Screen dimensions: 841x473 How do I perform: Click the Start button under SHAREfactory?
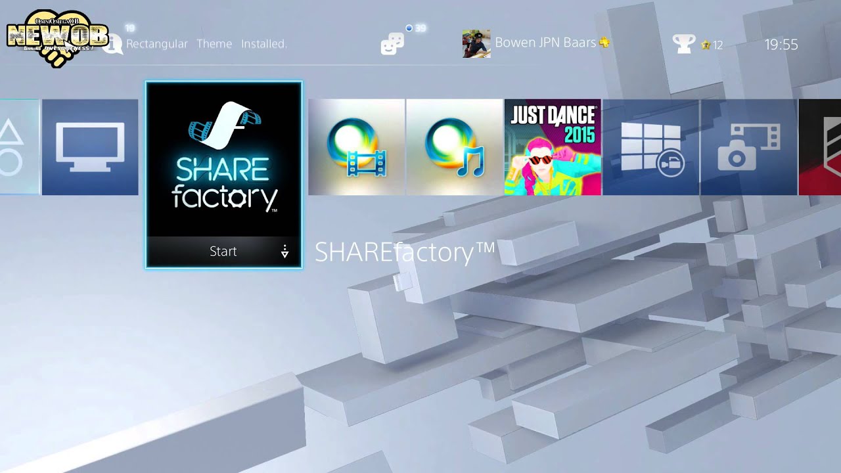223,252
